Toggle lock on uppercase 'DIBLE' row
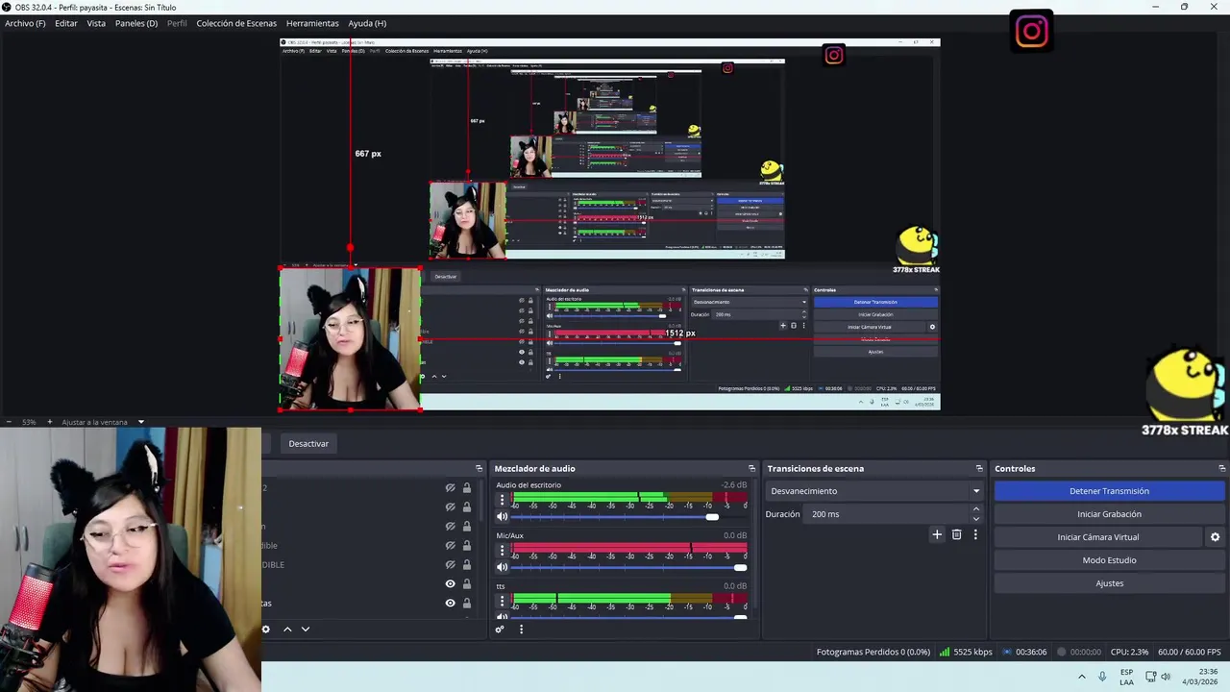 click(x=467, y=564)
